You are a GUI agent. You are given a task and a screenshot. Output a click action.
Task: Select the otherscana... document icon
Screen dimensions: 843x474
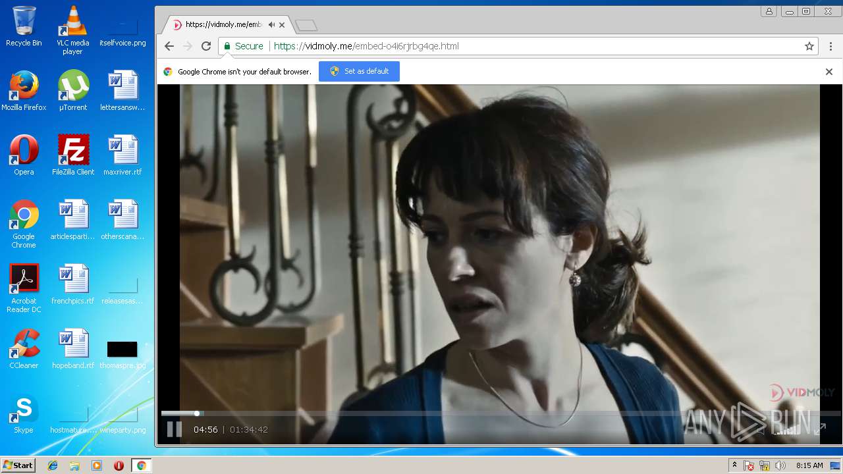click(x=122, y=220)
